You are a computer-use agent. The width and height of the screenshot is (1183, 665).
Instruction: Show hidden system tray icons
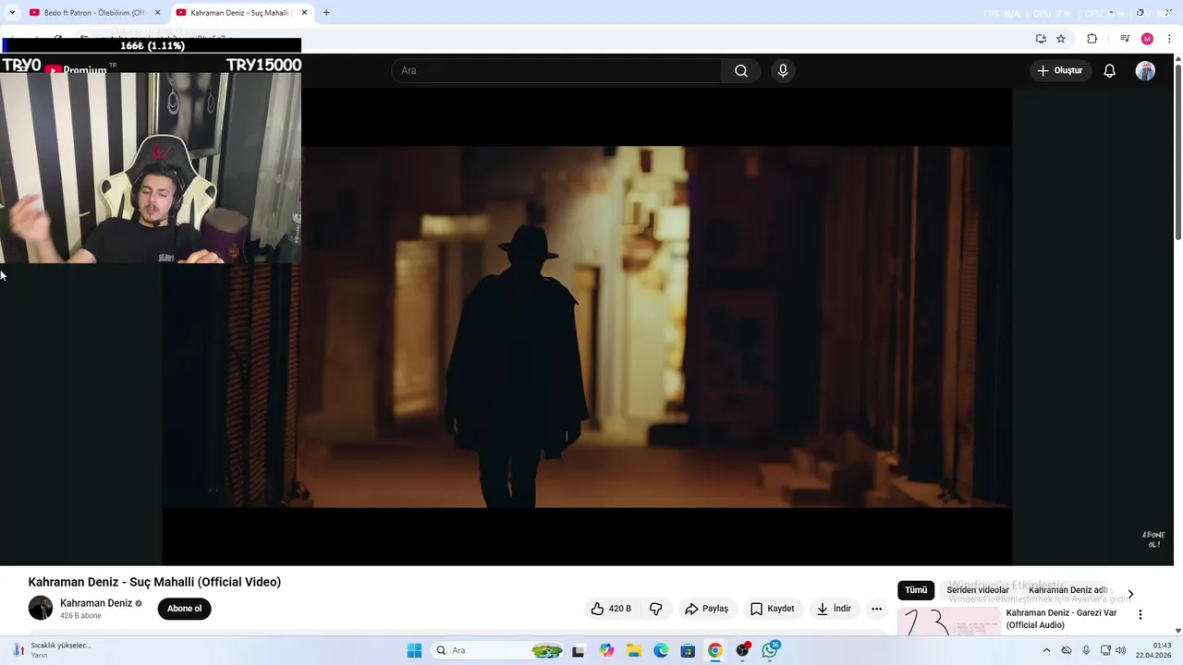[x=1046, y=650]
